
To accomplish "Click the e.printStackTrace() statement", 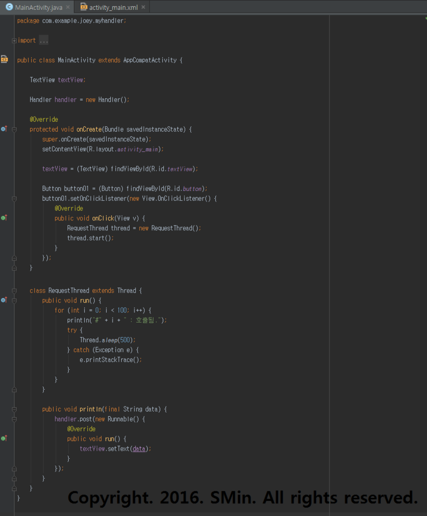I will click(x=111, y=360).
